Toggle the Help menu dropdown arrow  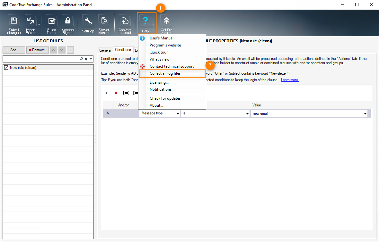tap(154, 24)
